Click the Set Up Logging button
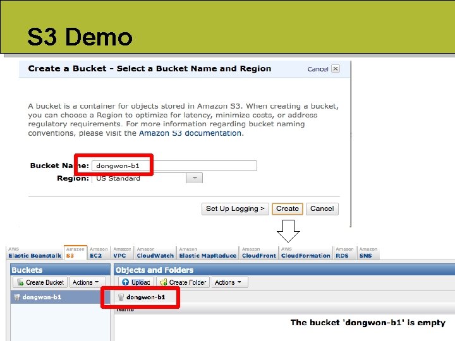The width and height of the screenshot is (455, 341). point(235,209)
